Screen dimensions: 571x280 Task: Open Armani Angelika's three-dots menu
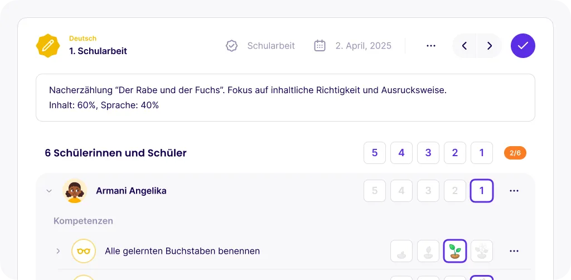(514, 191)
